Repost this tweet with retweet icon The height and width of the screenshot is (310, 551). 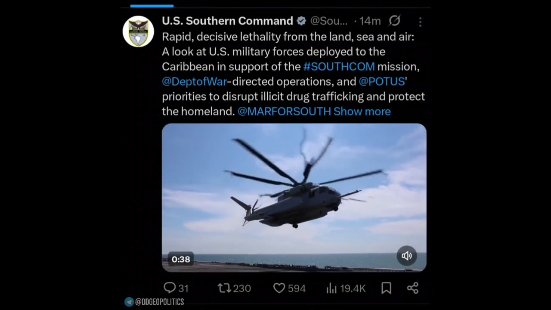tap(224, 288)
